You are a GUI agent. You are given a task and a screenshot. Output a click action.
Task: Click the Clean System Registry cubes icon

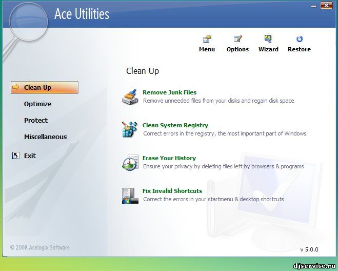click(130, 129)
